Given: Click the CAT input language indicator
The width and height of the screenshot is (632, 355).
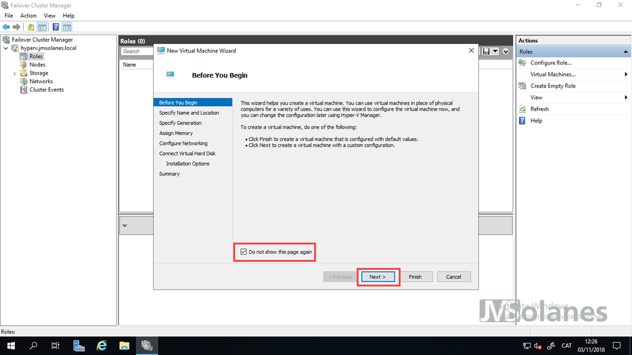Looking at the screenshot, I should 567,346.
